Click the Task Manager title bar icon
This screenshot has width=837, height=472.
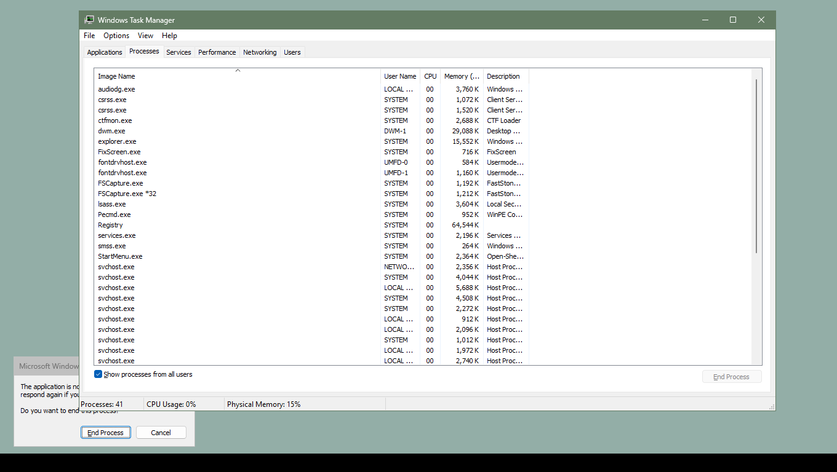click(89, 20)
